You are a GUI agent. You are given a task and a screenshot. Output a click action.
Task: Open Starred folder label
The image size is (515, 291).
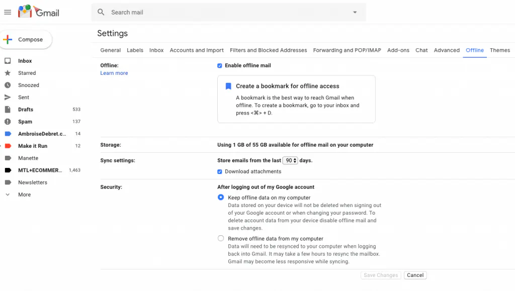pyautogui.click(x=27, y=73)
